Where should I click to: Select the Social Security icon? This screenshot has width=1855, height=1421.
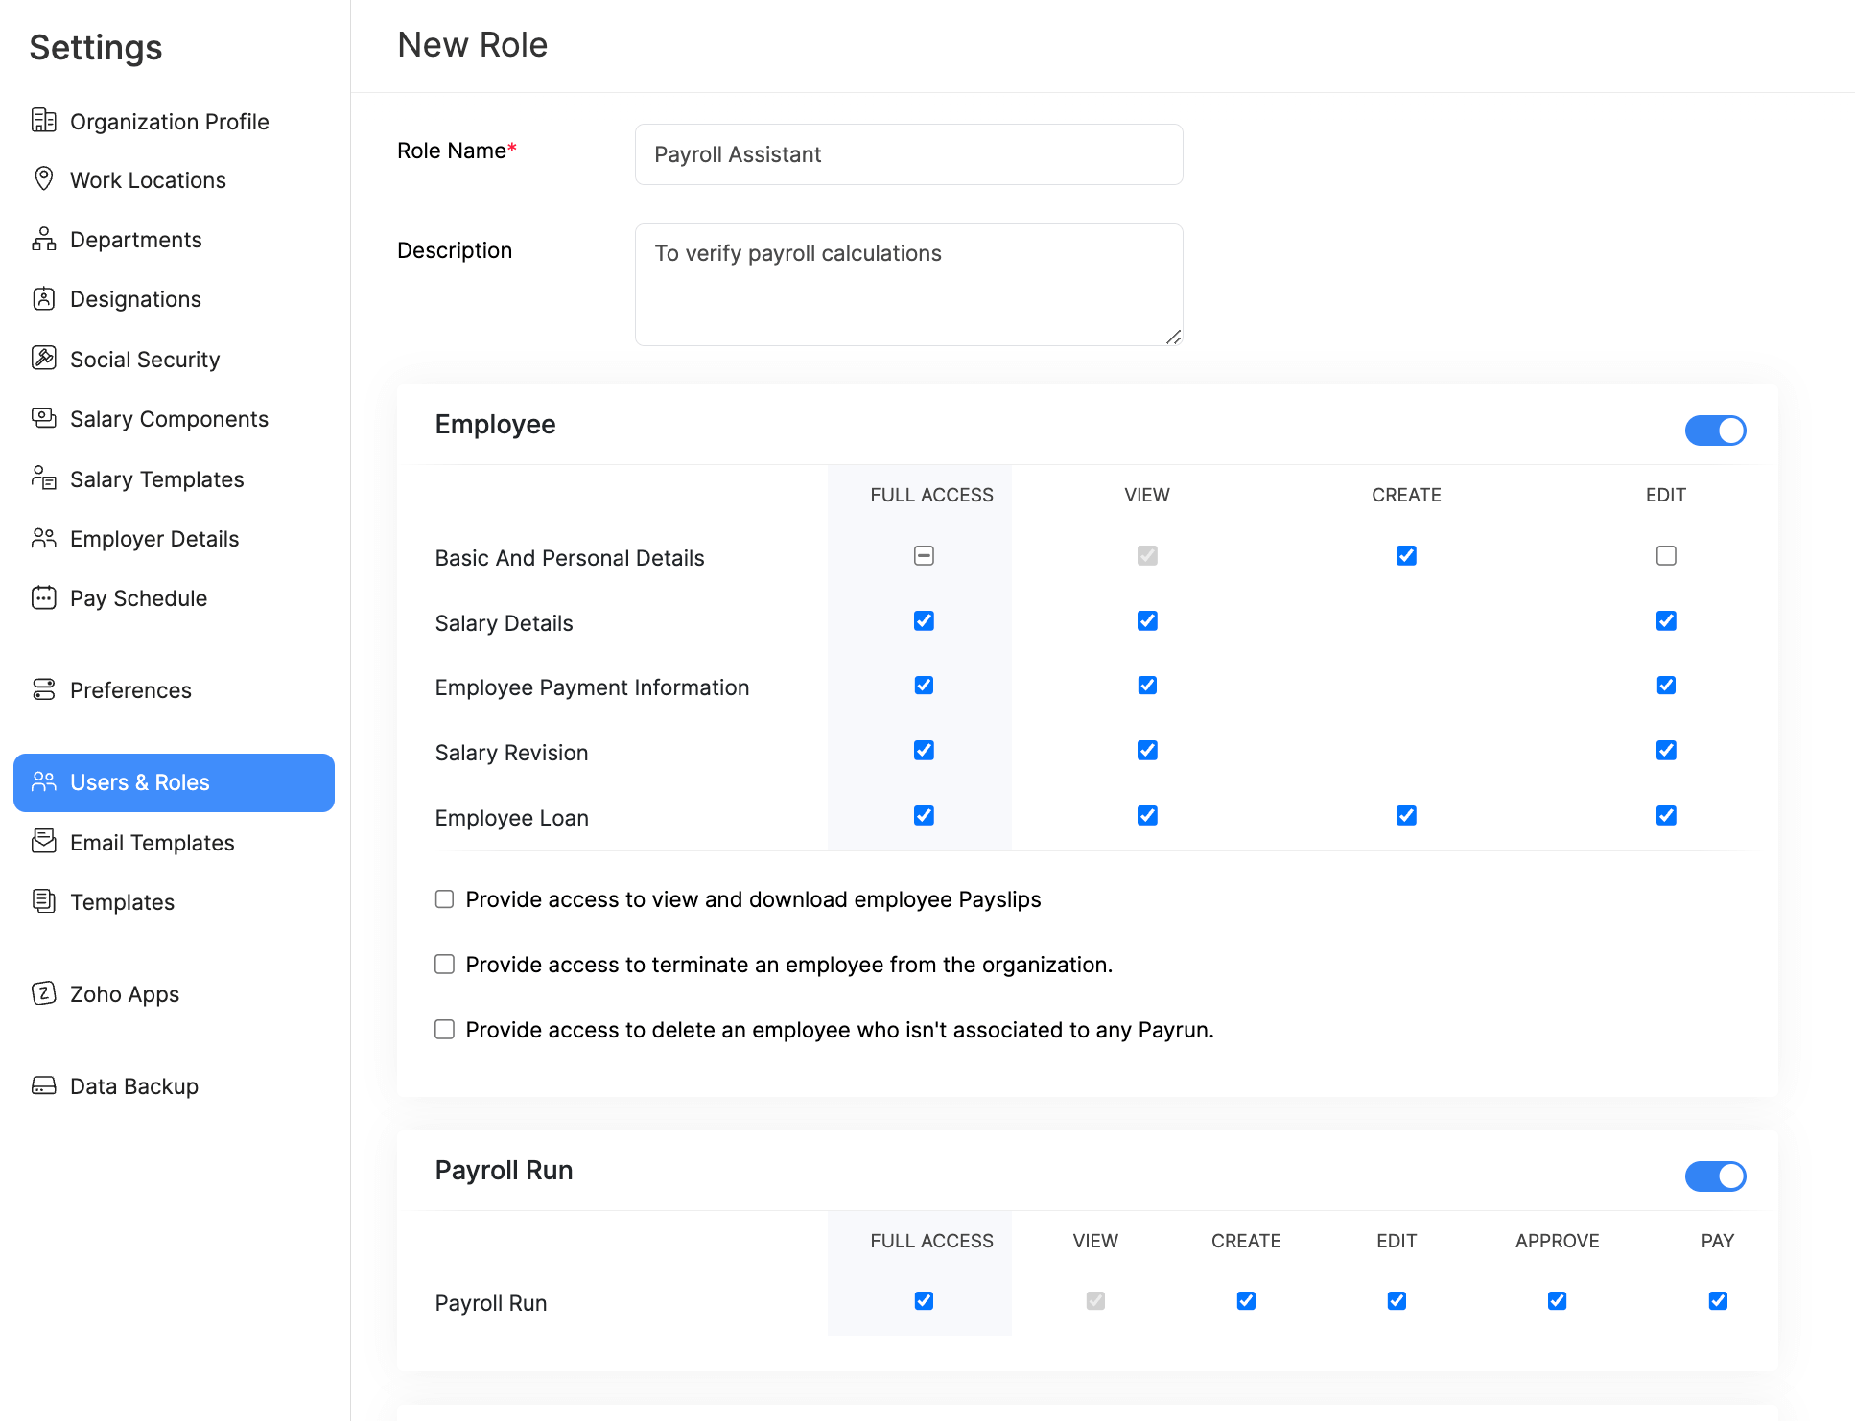point(44,359)
